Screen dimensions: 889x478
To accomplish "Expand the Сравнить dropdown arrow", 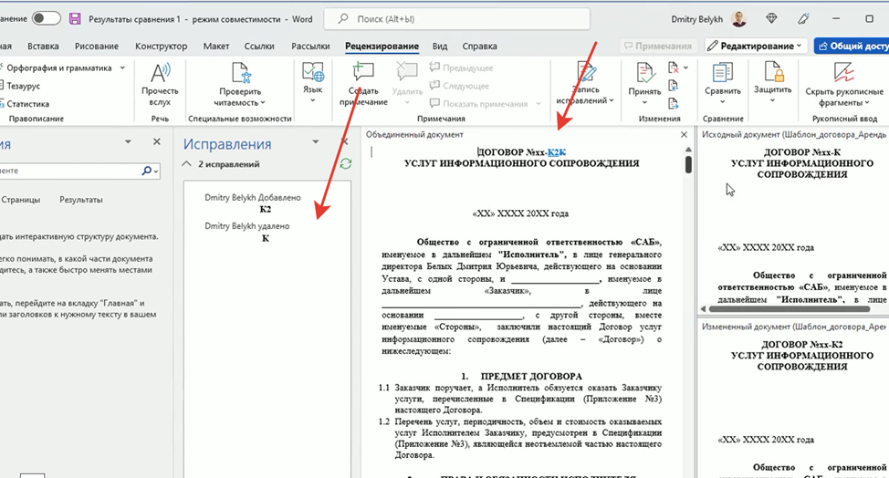I will point(722,102).
